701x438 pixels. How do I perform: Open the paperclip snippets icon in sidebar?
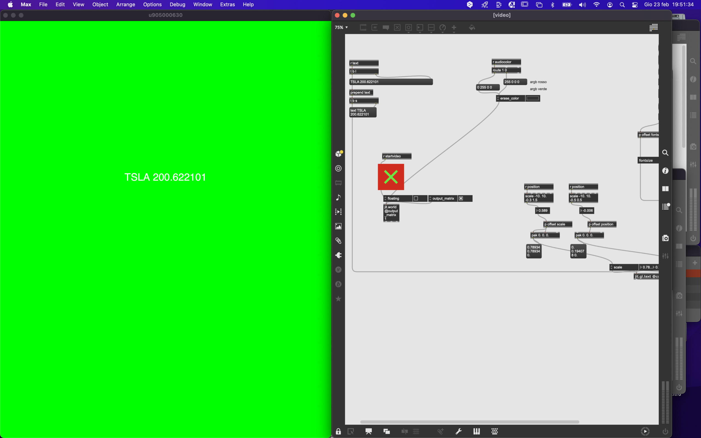point(338,241)
